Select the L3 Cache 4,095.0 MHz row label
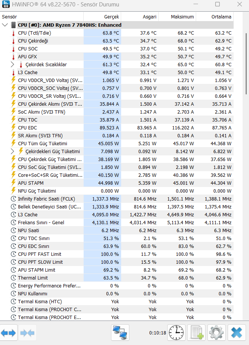This screenshot has height=345, width=249. pos(28,215)
